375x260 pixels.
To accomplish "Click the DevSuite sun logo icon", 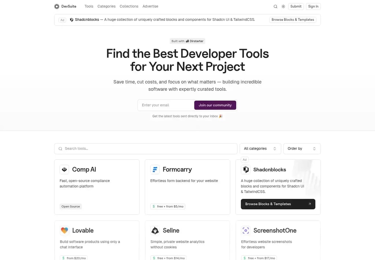I will (57, 7).
